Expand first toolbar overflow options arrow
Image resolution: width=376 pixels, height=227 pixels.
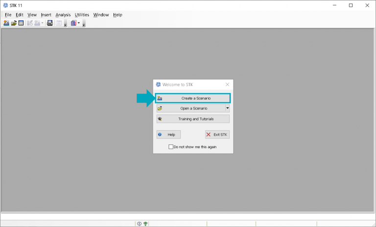65,24
